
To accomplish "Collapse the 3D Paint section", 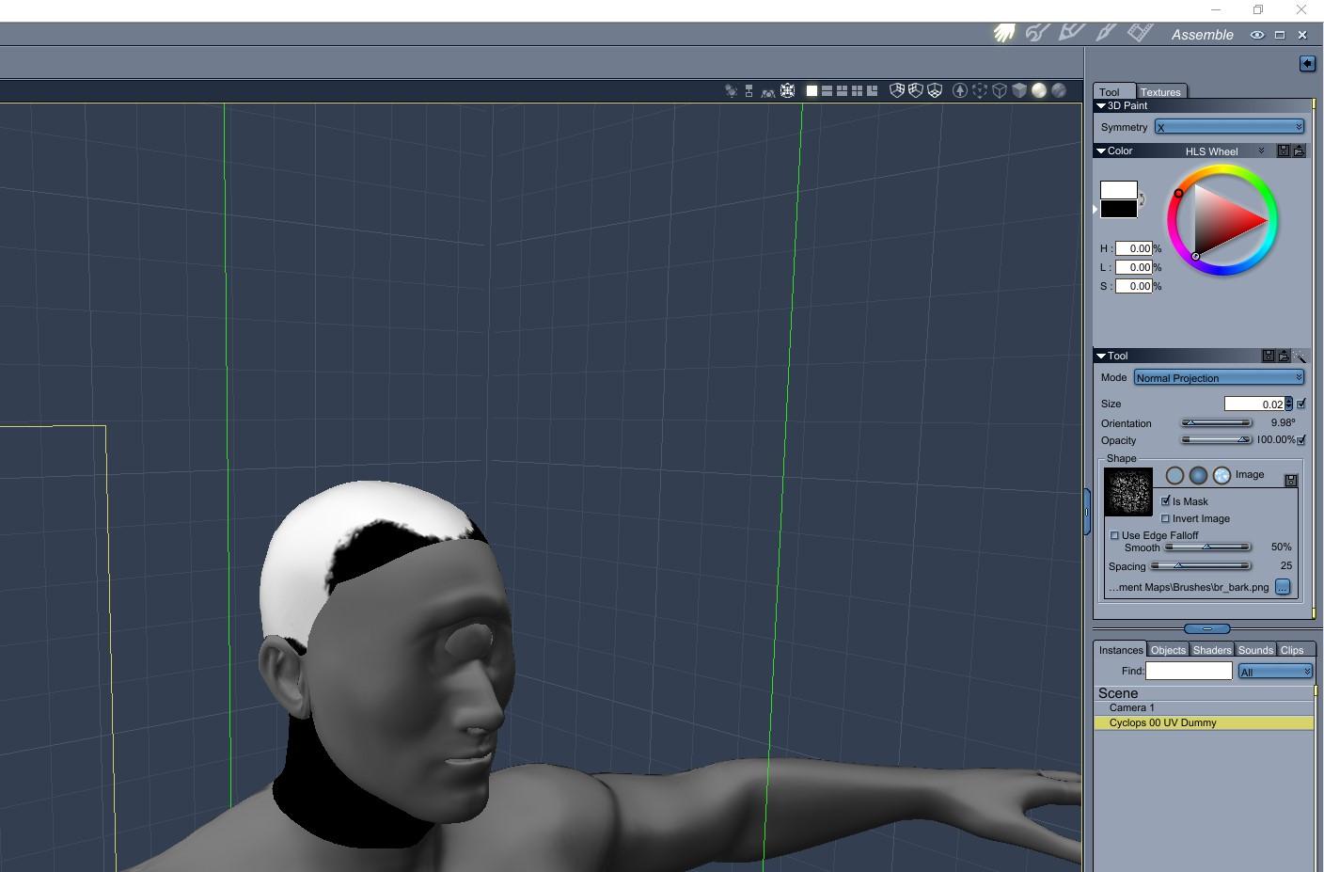I will point(1101,105).
